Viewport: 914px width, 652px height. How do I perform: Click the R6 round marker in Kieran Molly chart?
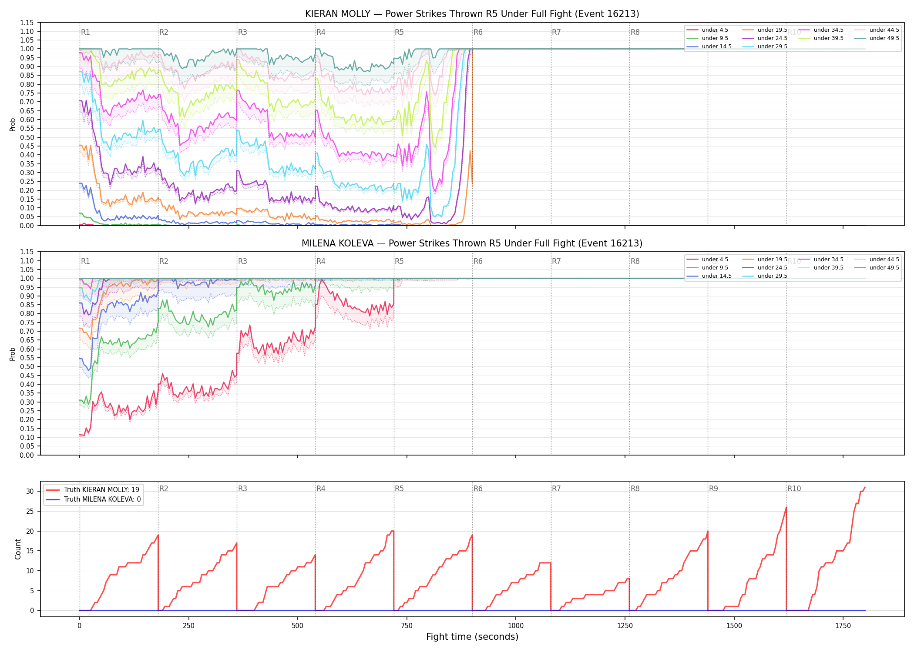(x=478, y=32)
